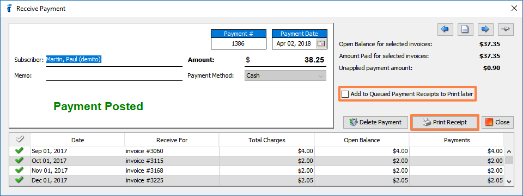523x196 pixels.
Task: Click the Amount field showing 38.25
Action: 285,60
